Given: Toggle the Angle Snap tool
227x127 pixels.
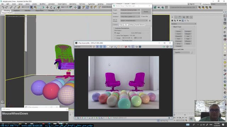Looking at the screenshot, I should point(88,7).
